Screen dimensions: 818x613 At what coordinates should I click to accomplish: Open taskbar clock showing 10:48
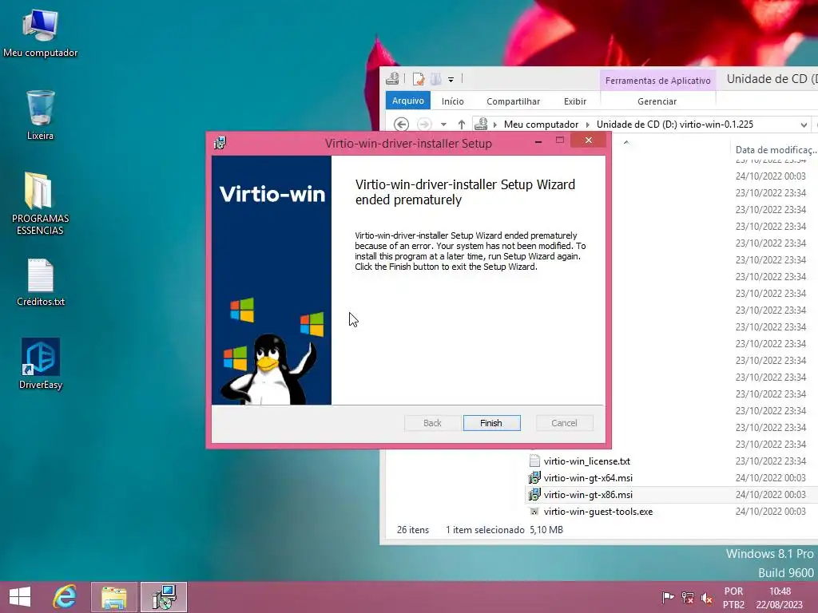click(780, 597)
